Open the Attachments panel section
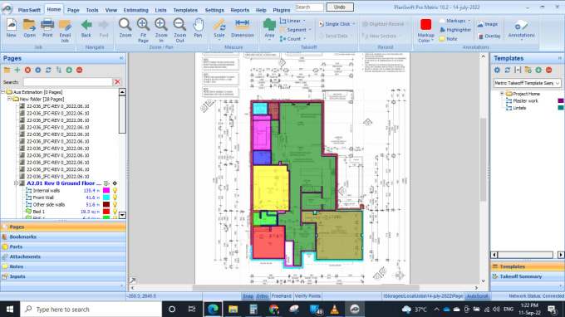 63,256
